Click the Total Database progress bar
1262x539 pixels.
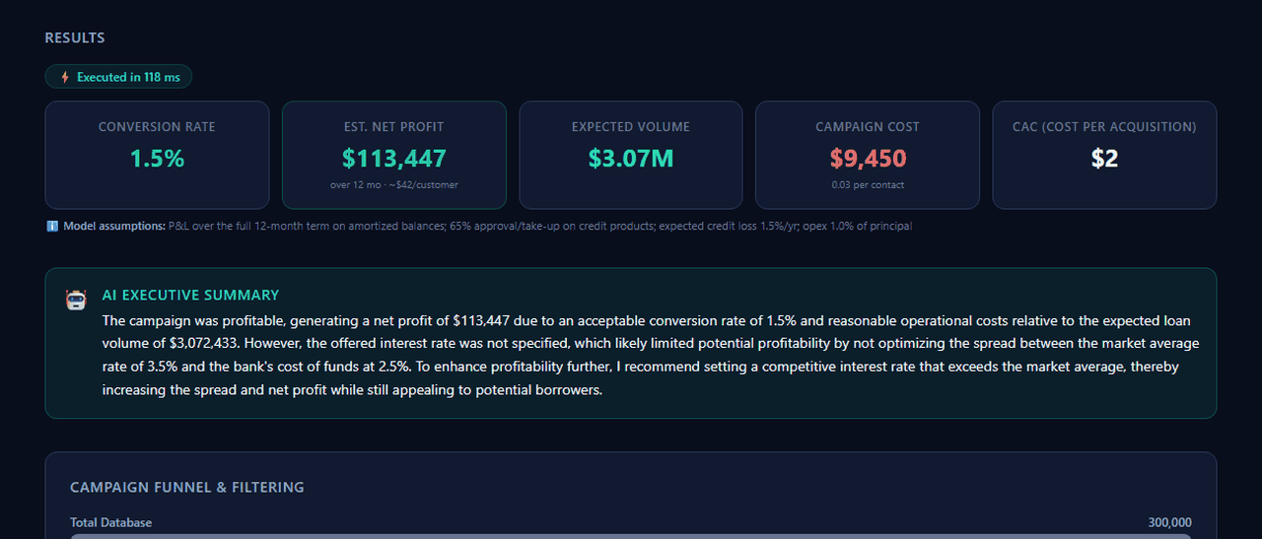pos(631,536)
